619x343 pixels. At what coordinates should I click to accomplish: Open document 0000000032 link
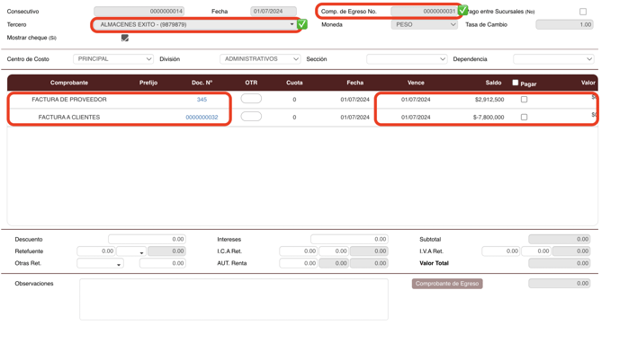(x=202, y=118)
